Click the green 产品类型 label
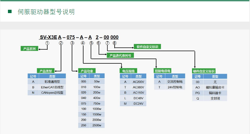The height and width of the screenshot is (134, 250). tap(46, 71)
